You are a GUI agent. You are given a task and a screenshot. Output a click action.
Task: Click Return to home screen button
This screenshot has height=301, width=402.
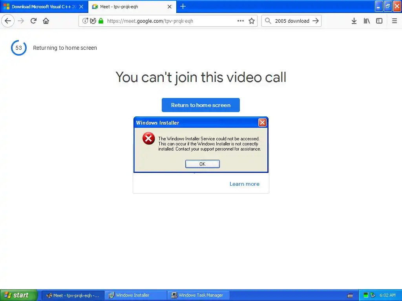click(201, 105)
